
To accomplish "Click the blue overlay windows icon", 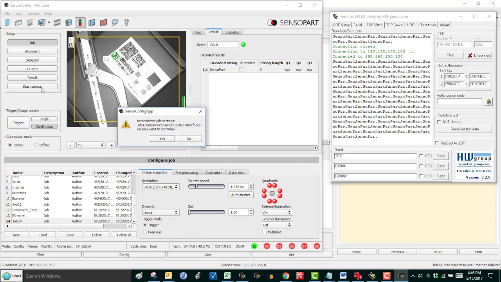I will click(92, 23).
